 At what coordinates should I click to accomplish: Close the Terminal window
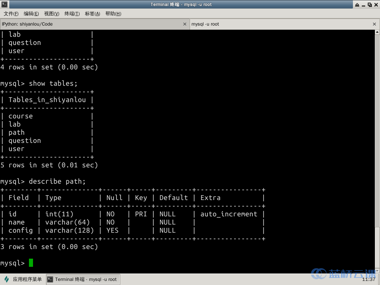[x=376, y=4]
